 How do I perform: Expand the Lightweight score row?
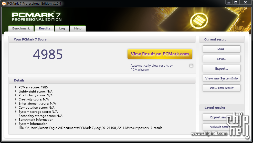[16, 91]
